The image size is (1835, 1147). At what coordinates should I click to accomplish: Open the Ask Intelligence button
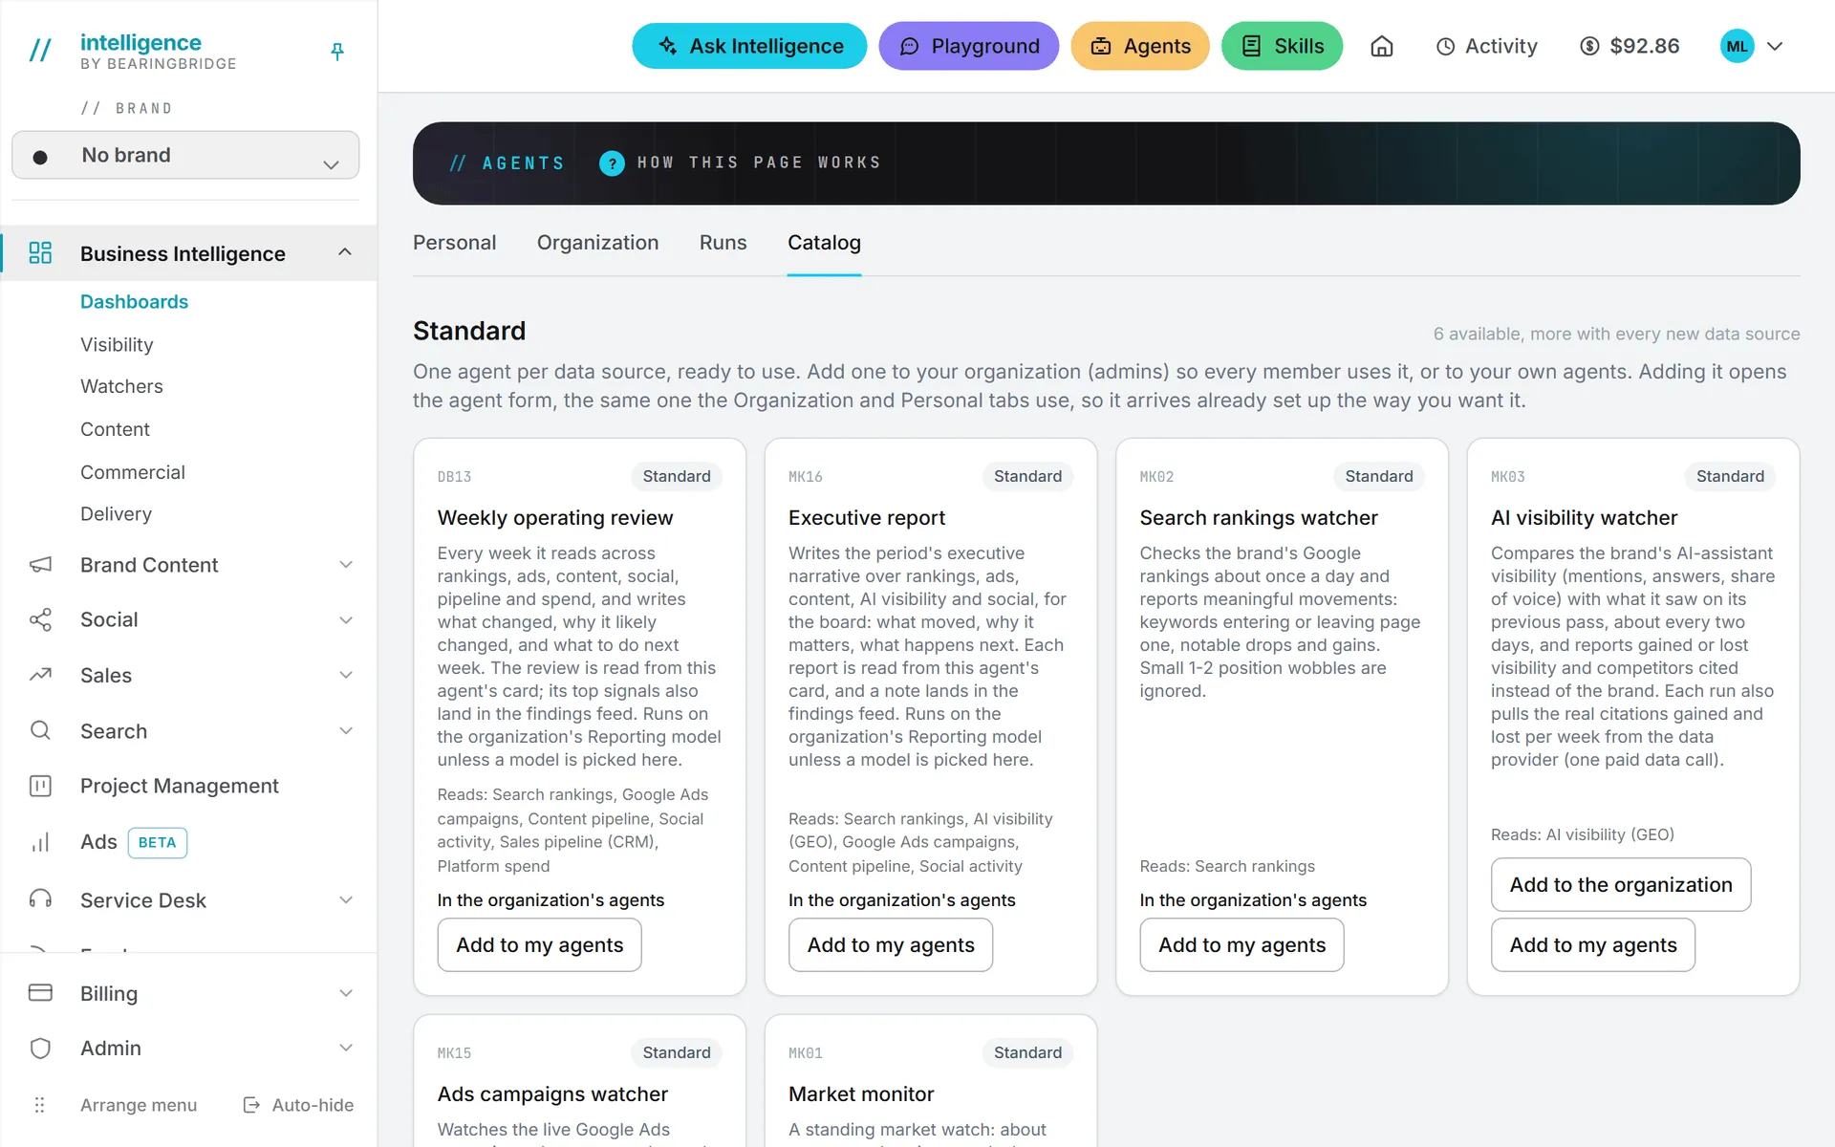pos(749,46)
